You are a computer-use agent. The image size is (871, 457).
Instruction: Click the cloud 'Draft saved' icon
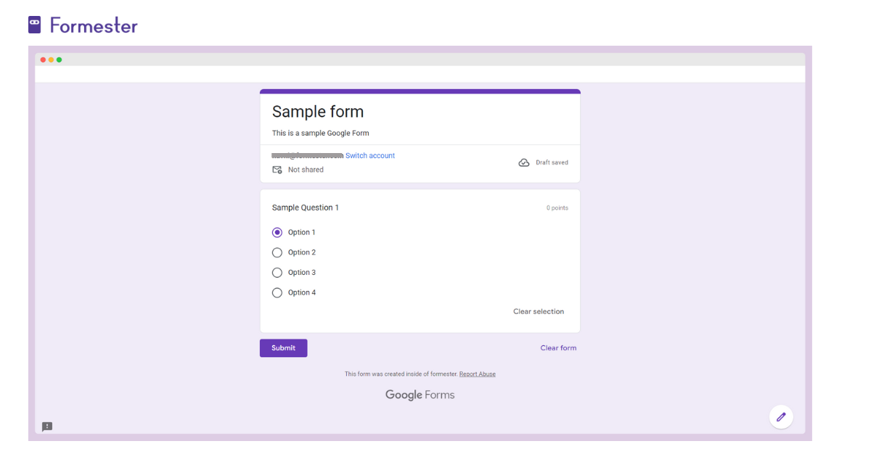pyautogui.click(x=524, y=162)
